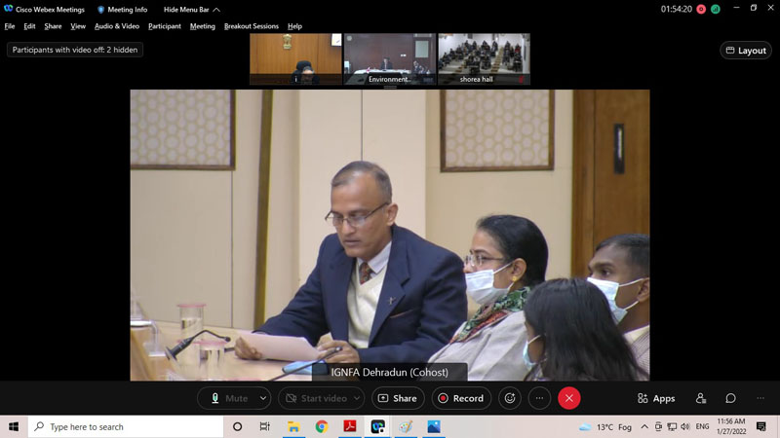Open Chrome from the Windows taskbar
The height and width of the screenshot is (438, 780).
pyautogui.click(x=321, y=426)
